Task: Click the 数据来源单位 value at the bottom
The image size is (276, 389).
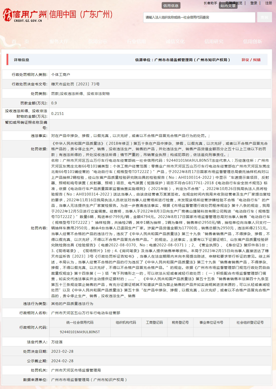Action: coord(89,380)
